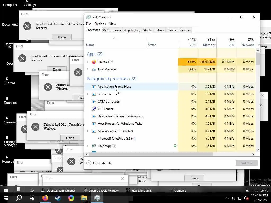Open File Explorer from the taskbar
The height and width of the screenshot is (203, 271).
[x=84, y=198]
